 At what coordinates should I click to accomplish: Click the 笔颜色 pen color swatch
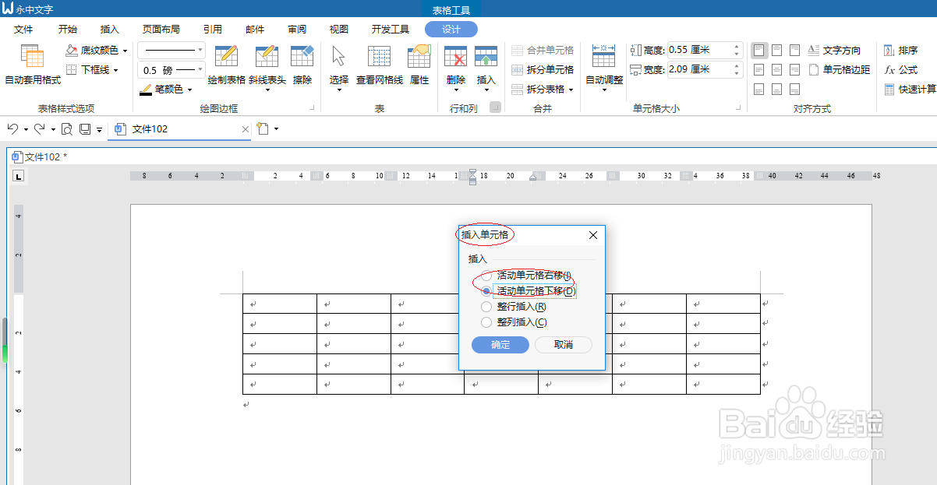click(x=146, y=90)
